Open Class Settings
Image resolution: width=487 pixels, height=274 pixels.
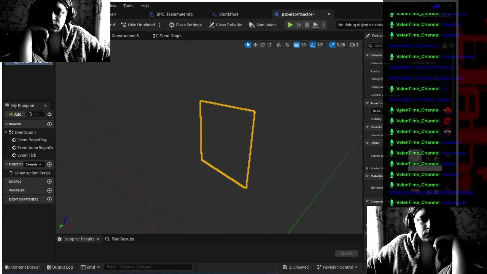click(x=185, y=25)
